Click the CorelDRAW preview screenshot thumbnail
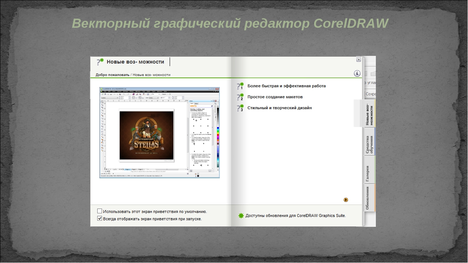Viewport: 468px width, 263px height. 160,133
